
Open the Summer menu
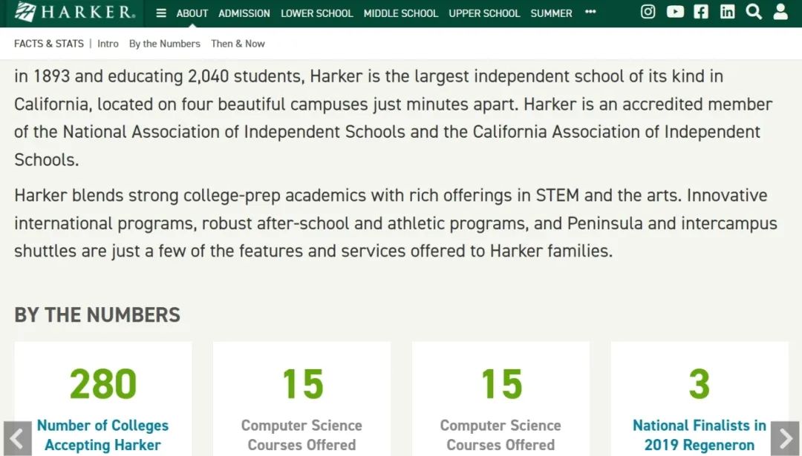[551, 13]
